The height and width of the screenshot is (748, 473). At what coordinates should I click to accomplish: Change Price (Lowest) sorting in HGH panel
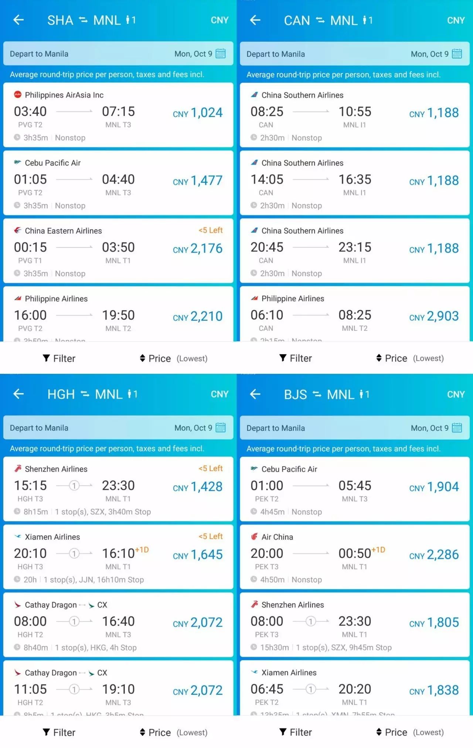pyautogui.click(x=174, y=732)
